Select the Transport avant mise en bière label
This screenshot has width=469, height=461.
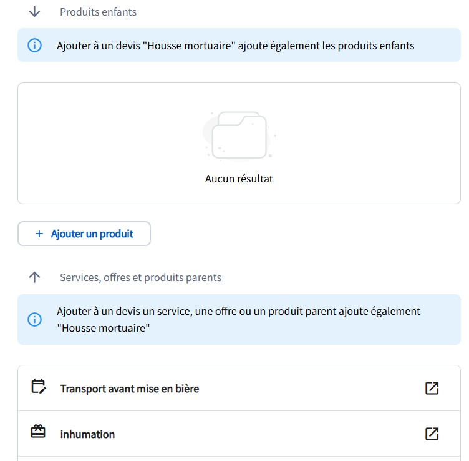tap(129, 389)
